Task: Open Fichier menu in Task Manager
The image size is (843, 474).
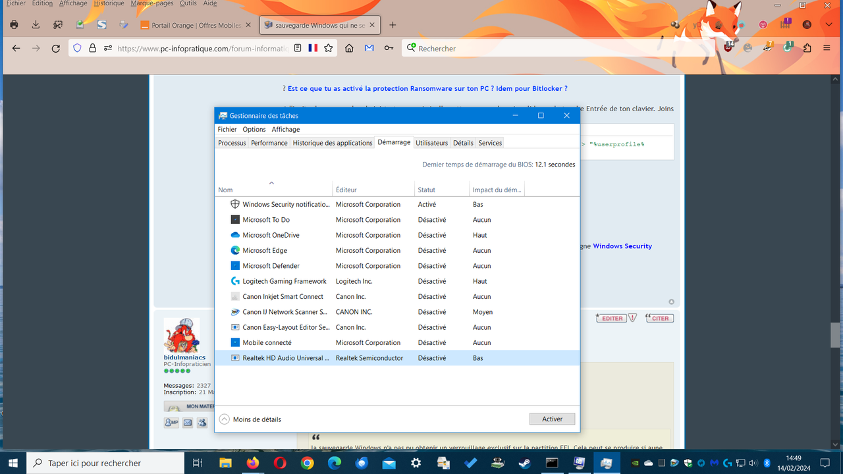Action: point(227,129)
